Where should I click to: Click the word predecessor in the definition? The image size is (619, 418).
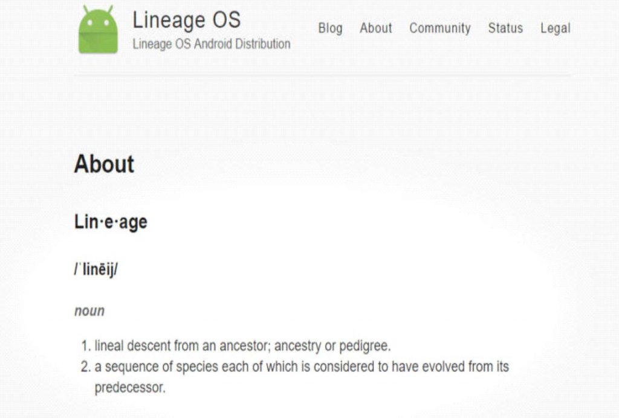tap(129, 388)
